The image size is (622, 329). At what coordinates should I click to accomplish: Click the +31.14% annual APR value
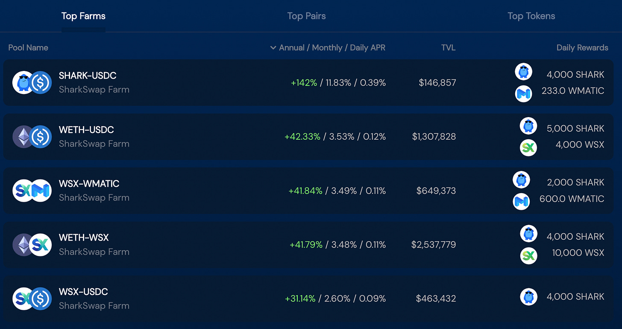point(300,299)
